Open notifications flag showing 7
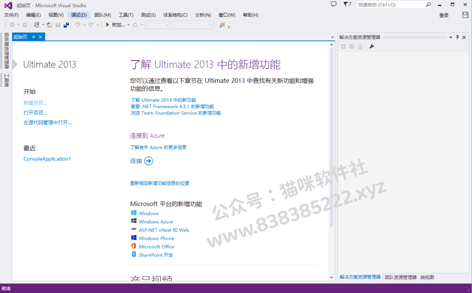Image resolution: width=472 pixels, height=293 pixels. 347,4
